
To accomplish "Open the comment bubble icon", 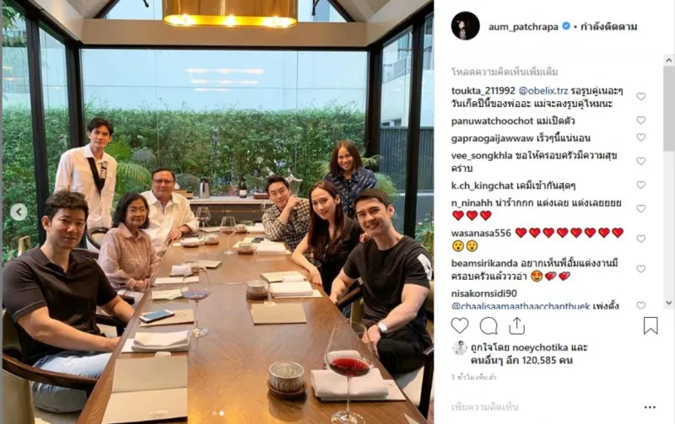I will pos(489,326).
